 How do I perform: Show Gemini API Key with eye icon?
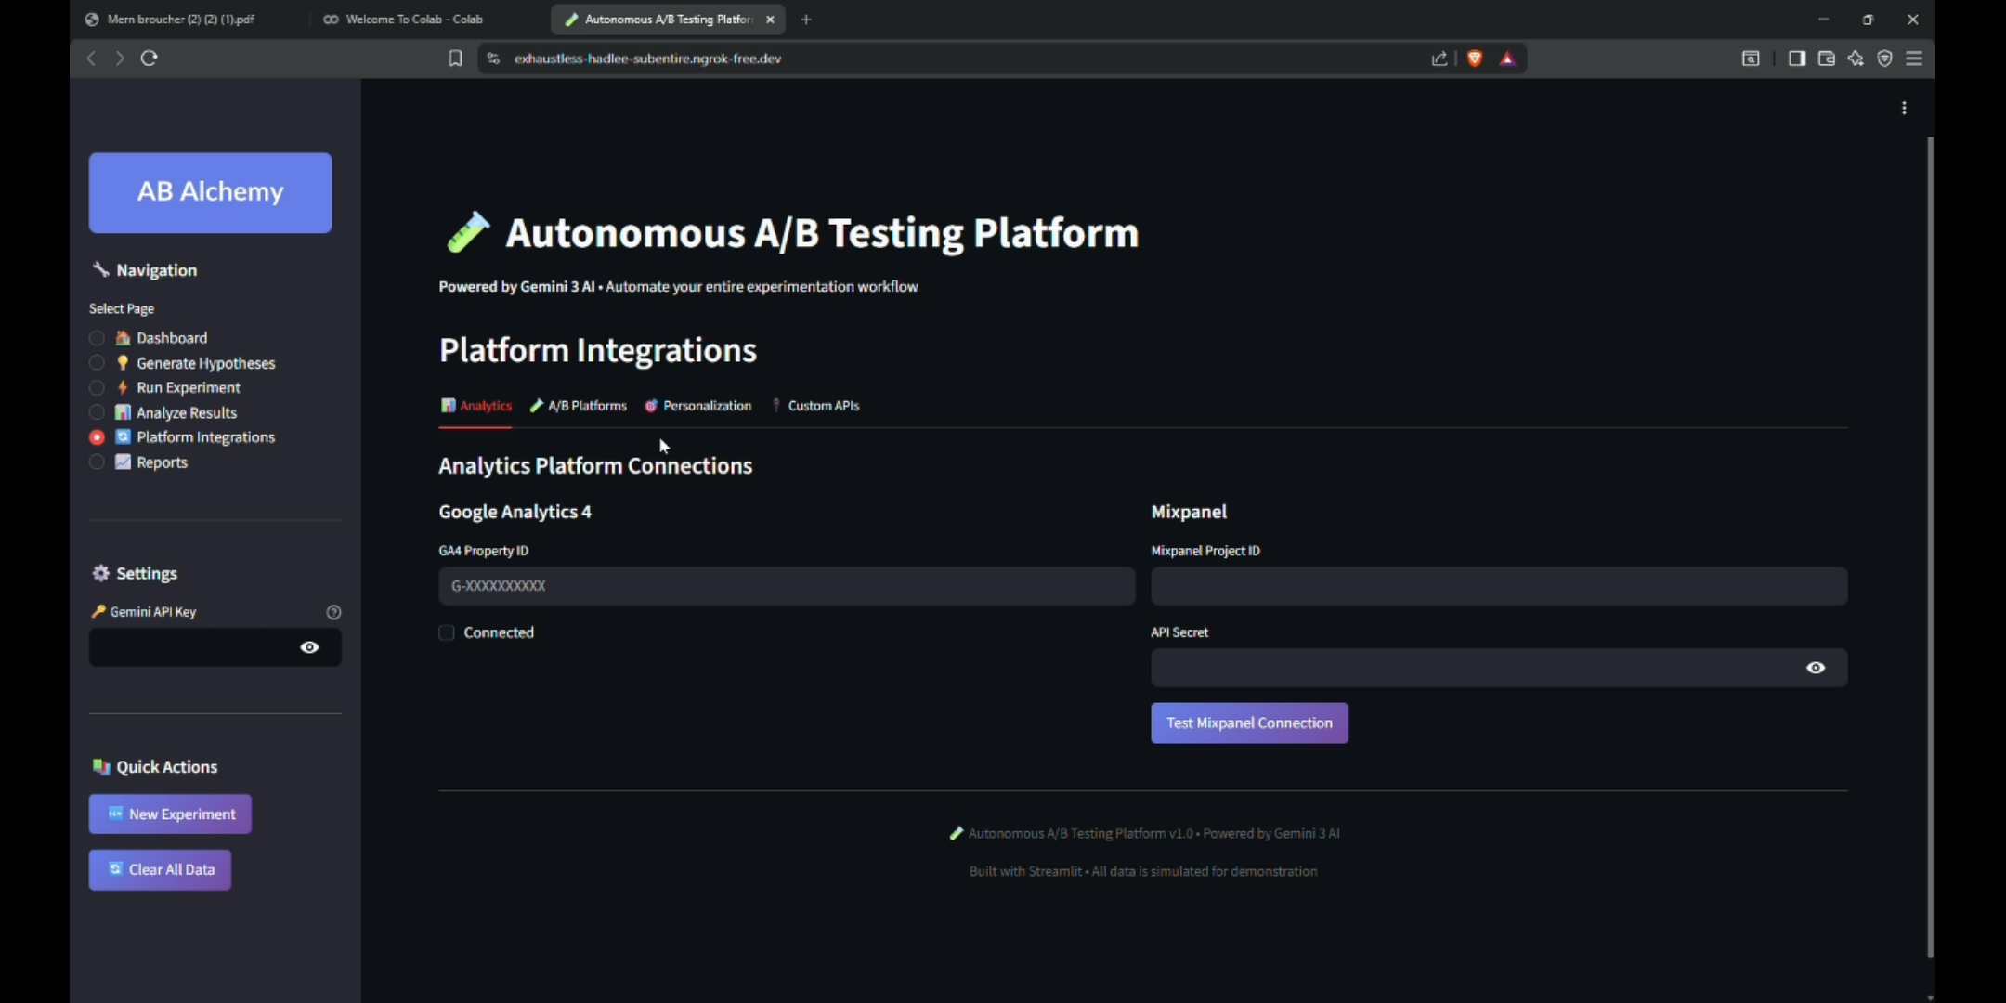click(x=309, y=647)
